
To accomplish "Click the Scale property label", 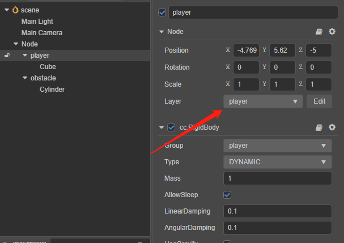I will (173, 84).
